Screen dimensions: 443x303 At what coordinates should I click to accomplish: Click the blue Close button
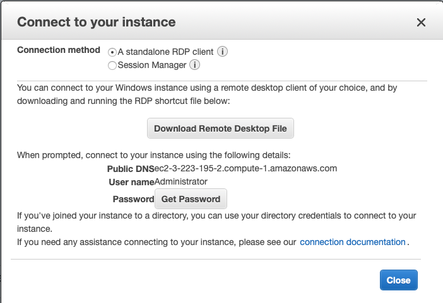click(x=398, y=280)
